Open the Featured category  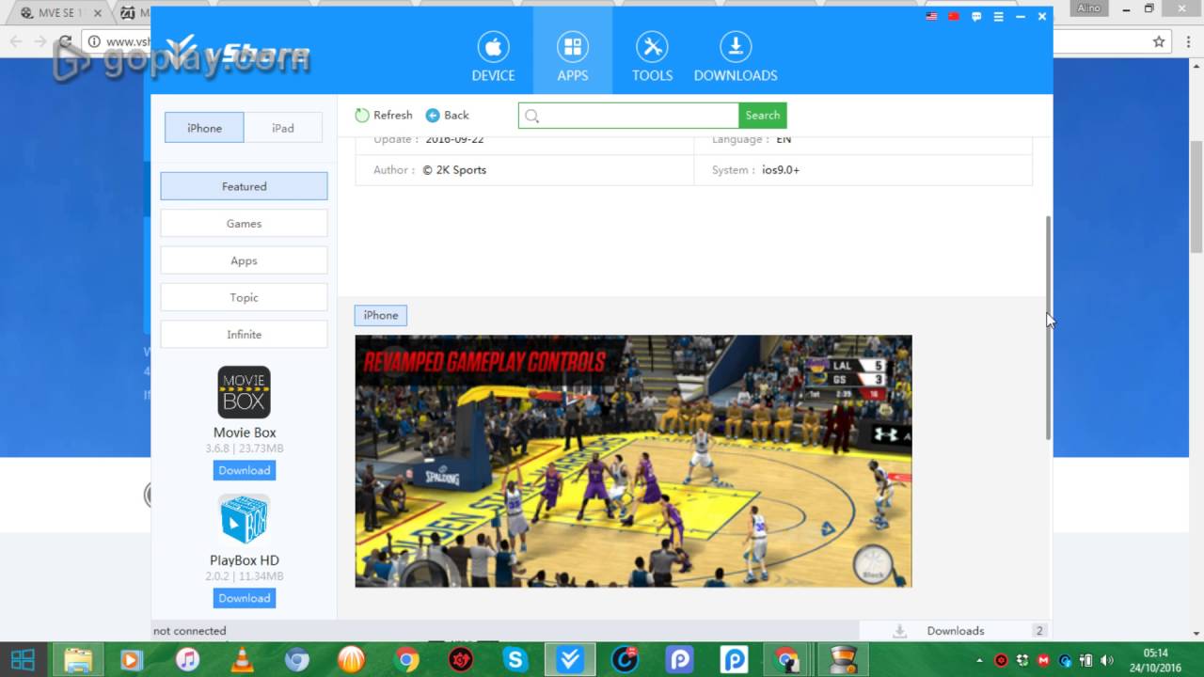click(244, 186)
